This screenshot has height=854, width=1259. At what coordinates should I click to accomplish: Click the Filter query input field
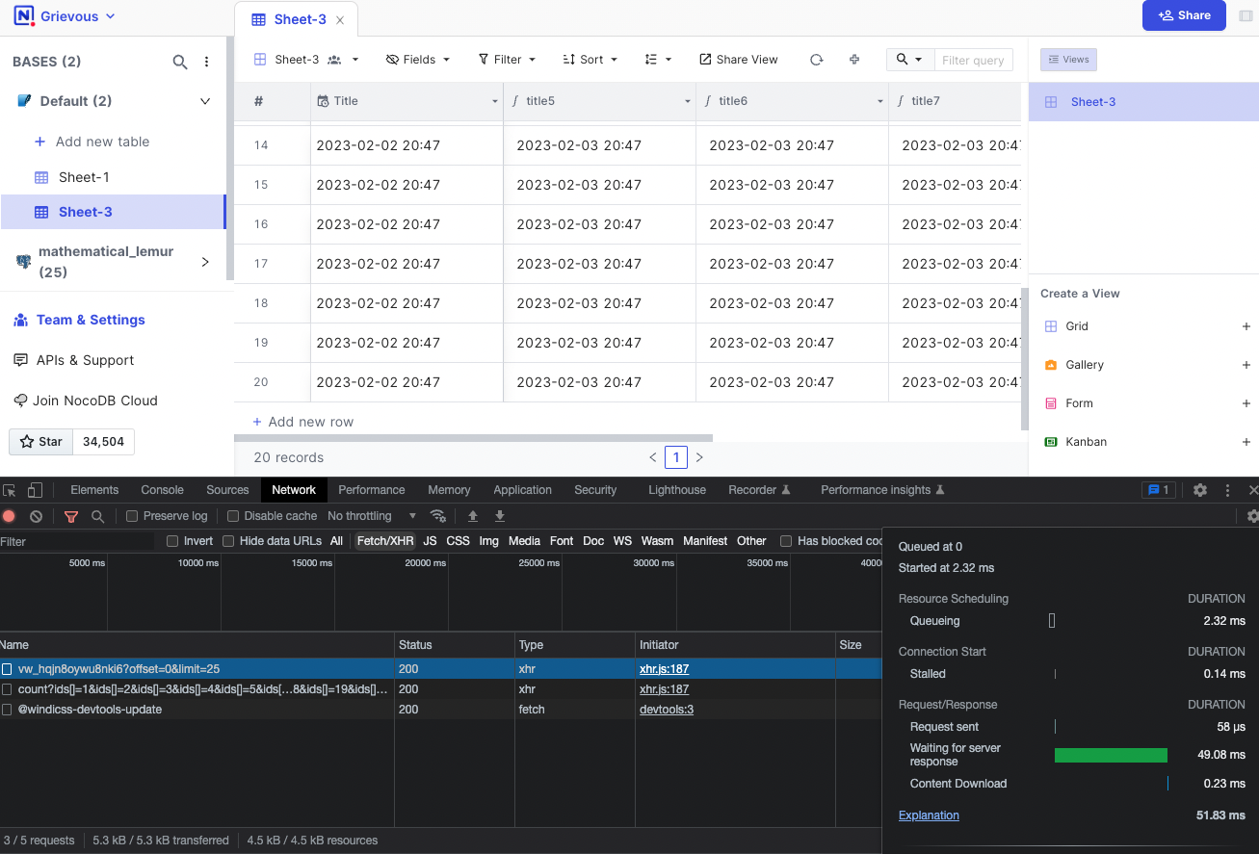click(x=974, y=60)
